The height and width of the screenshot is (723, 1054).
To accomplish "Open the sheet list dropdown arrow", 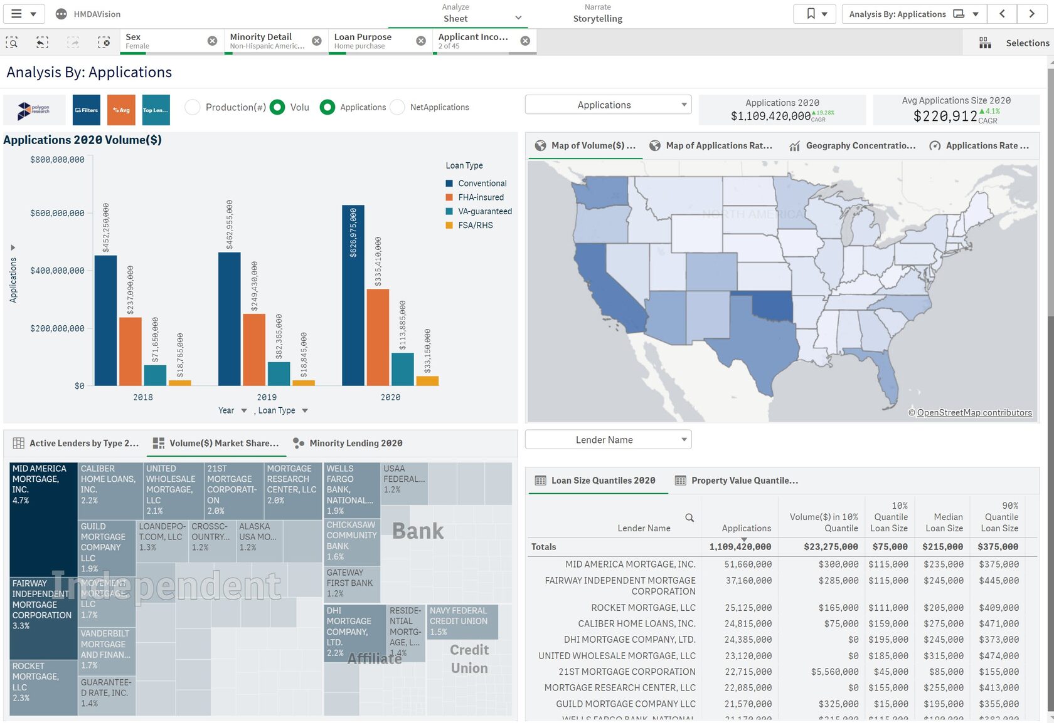I will (976, 14).
